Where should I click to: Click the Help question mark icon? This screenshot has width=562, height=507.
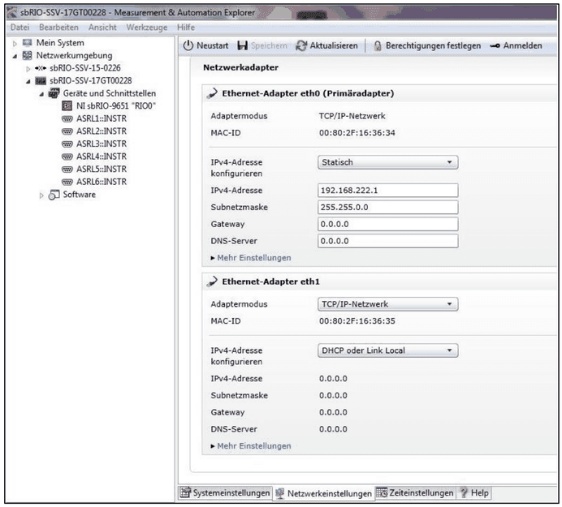(x=464, y=492)
